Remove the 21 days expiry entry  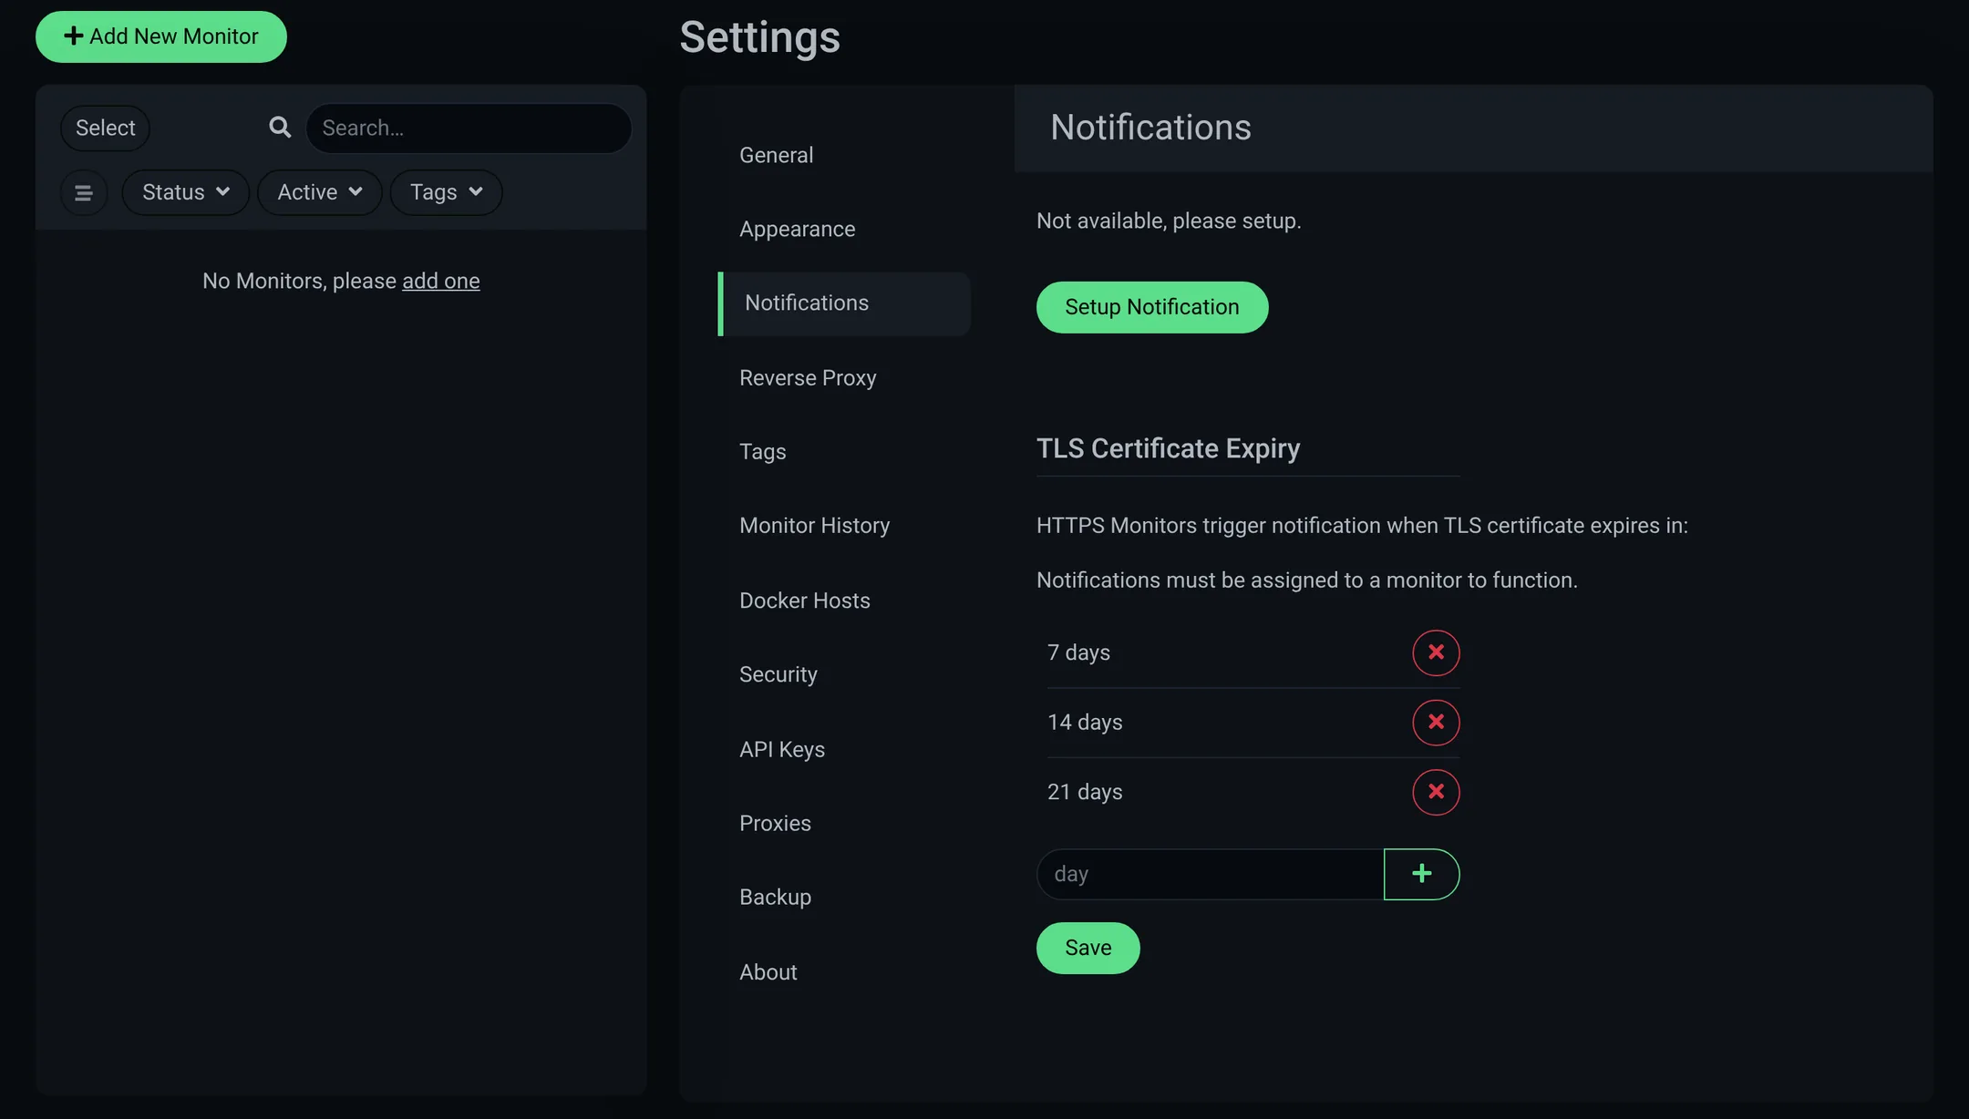coord(1436,792)
